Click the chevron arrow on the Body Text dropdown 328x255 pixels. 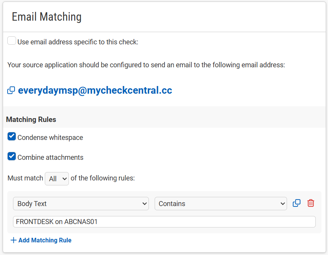point(144,204)
